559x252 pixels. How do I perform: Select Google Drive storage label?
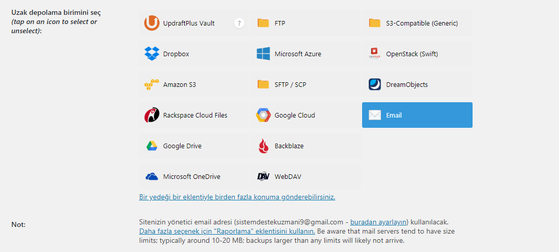182,146
